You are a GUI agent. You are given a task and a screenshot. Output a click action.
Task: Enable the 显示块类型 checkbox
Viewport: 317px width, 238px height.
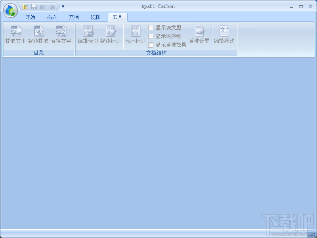(151, 27)
